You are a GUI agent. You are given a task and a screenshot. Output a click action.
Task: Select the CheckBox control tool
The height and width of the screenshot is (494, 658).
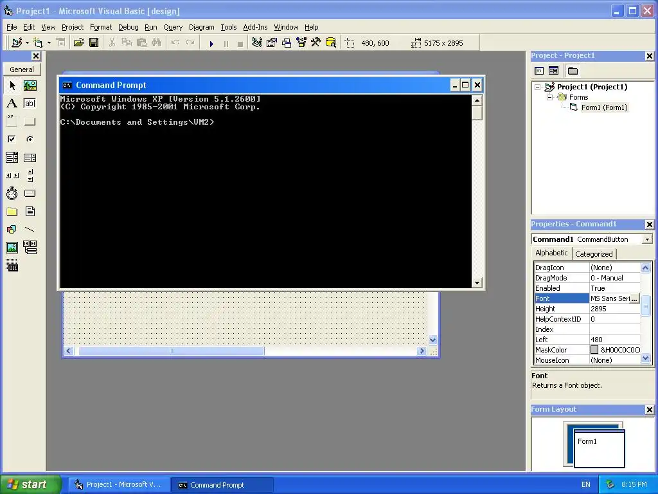(x=12, y=139)
